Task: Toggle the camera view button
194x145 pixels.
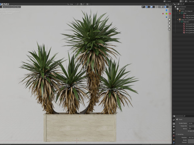Action: pyautogui.click(x=169, y=26)
